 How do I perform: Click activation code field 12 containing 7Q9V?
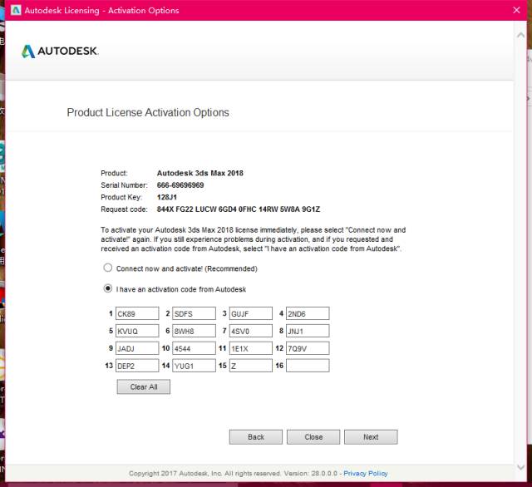point(308,348)
